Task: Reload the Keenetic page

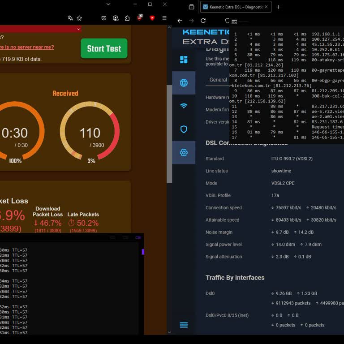Action: 203,21
